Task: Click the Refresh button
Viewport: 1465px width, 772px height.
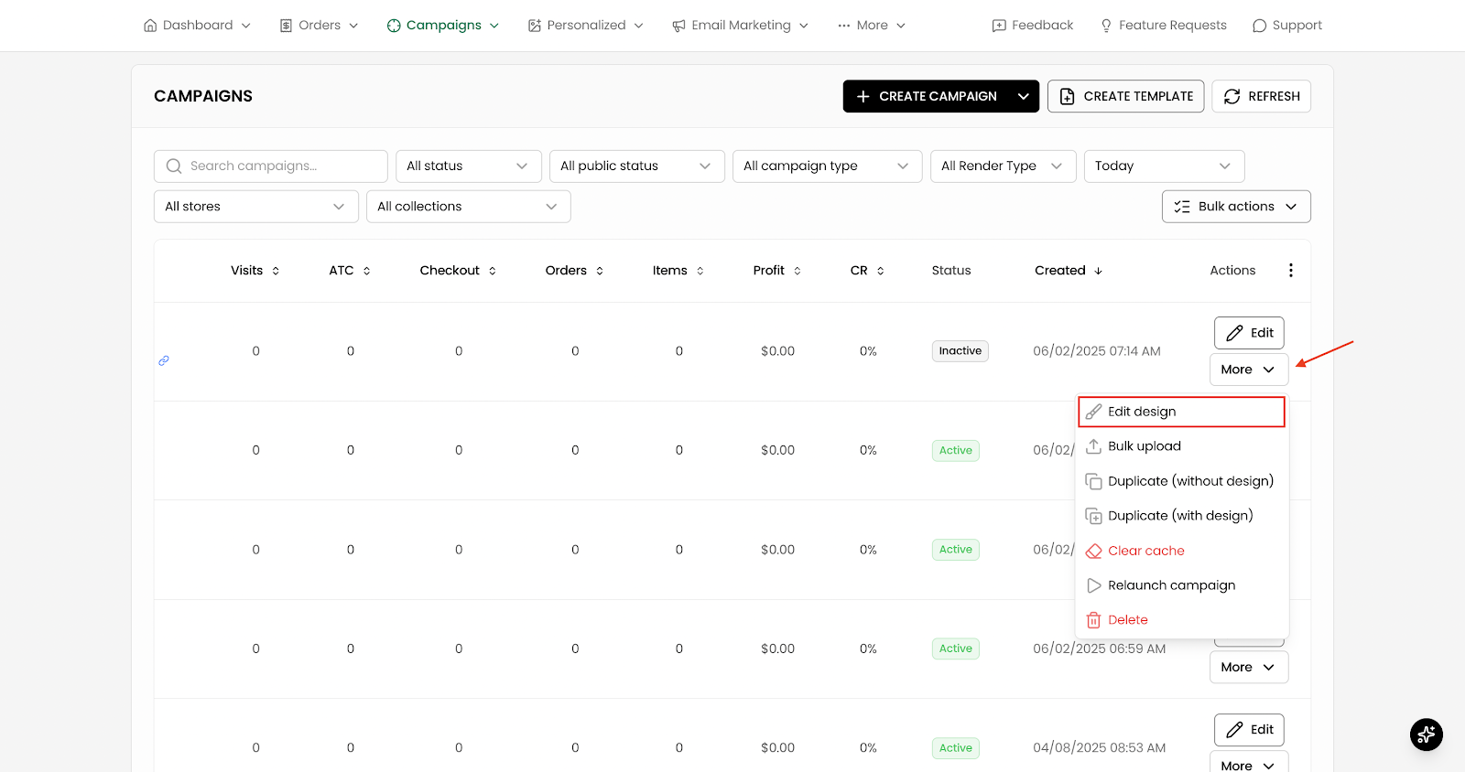Action: pyautogui.click(x=1261, y=96)
